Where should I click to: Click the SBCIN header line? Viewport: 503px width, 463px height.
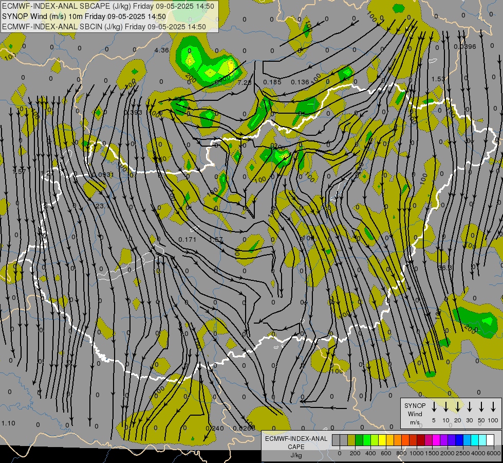(x=104, y=27)
